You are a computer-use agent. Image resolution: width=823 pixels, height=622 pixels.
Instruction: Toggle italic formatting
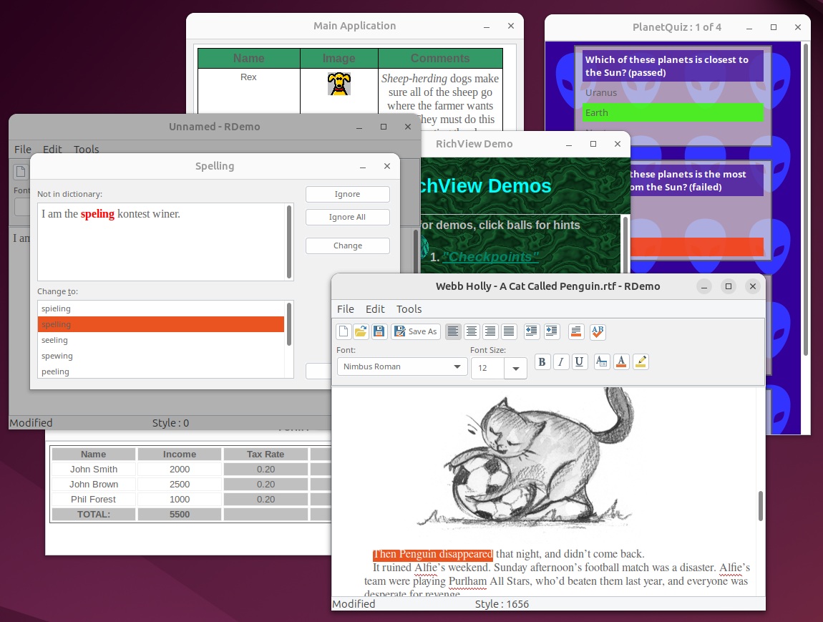coord(561,361)
